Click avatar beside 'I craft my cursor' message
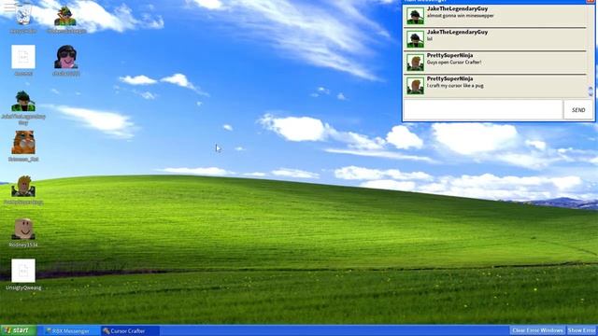Image resolution: width=598 pixels, height=336 pixels. coord(415,86)
